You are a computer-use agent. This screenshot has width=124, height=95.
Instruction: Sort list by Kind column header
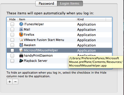click(x=91, y=19)
